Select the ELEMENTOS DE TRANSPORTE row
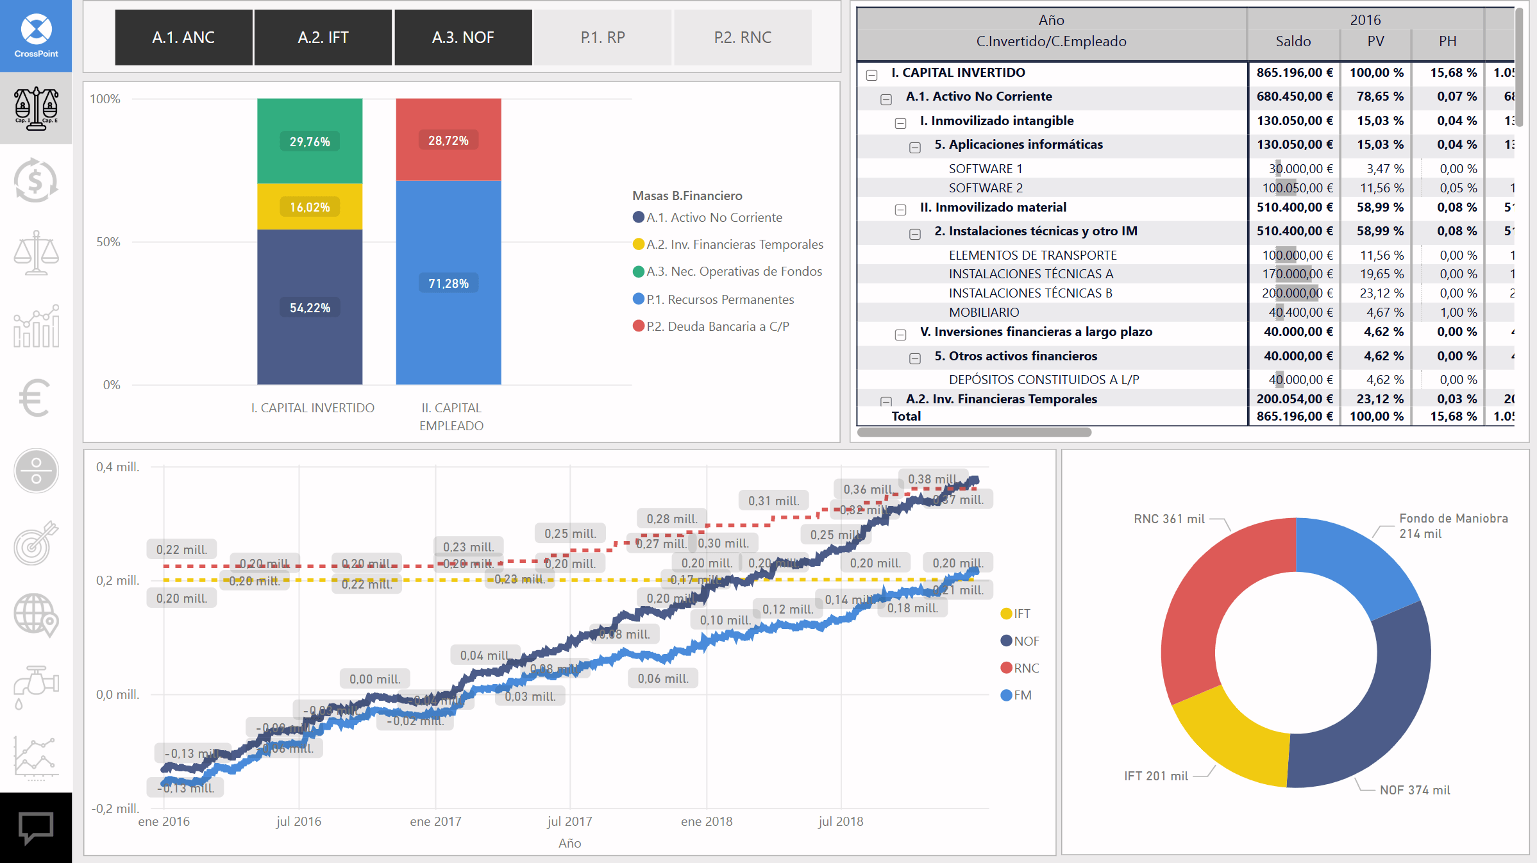This screenshot has height=863, width=1537. pyautogui.click(x=1186, y=255)
